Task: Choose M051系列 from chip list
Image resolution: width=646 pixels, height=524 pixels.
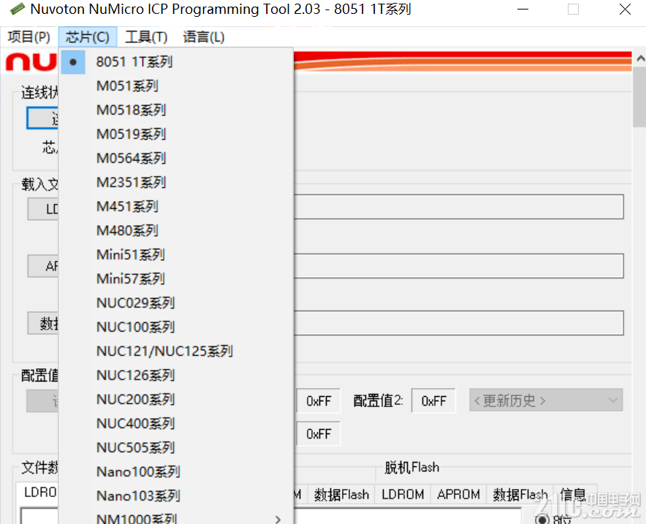Action: pyautogui.click(x=176, y=86)
